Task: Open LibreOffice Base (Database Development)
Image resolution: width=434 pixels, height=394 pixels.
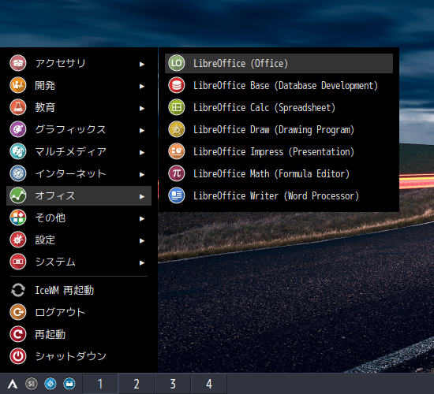Action: [279, 85]
